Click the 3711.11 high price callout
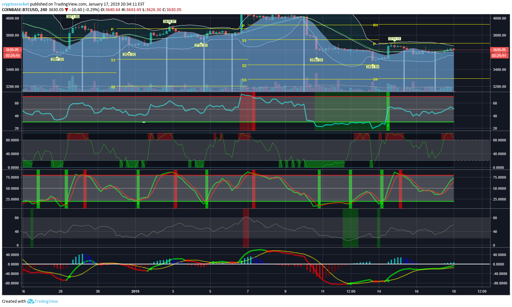The width and height of the screenshot is (512, 307). click(395, 39)
